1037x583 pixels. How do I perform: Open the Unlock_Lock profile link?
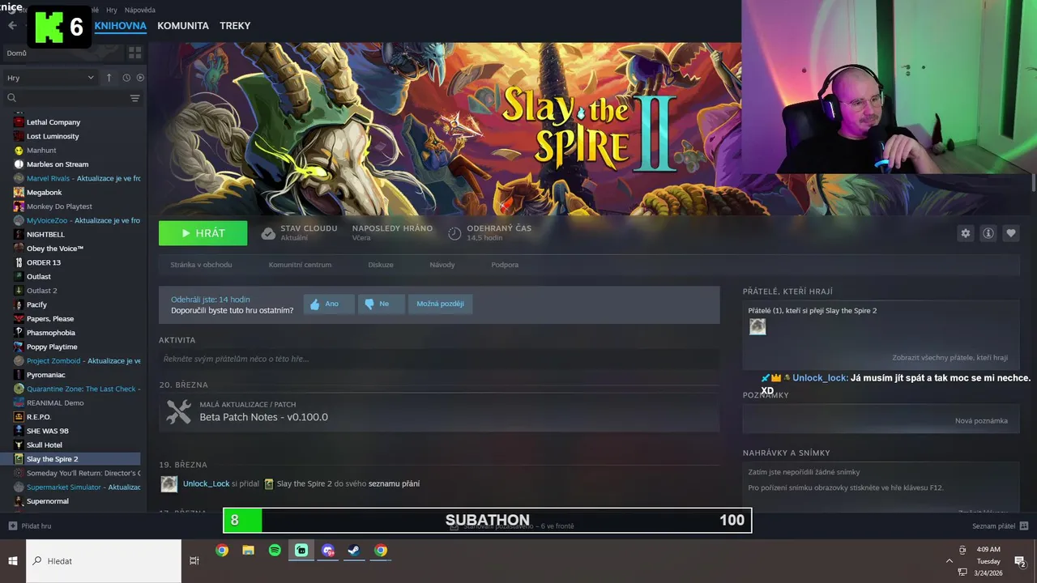[x=206, y=483]
